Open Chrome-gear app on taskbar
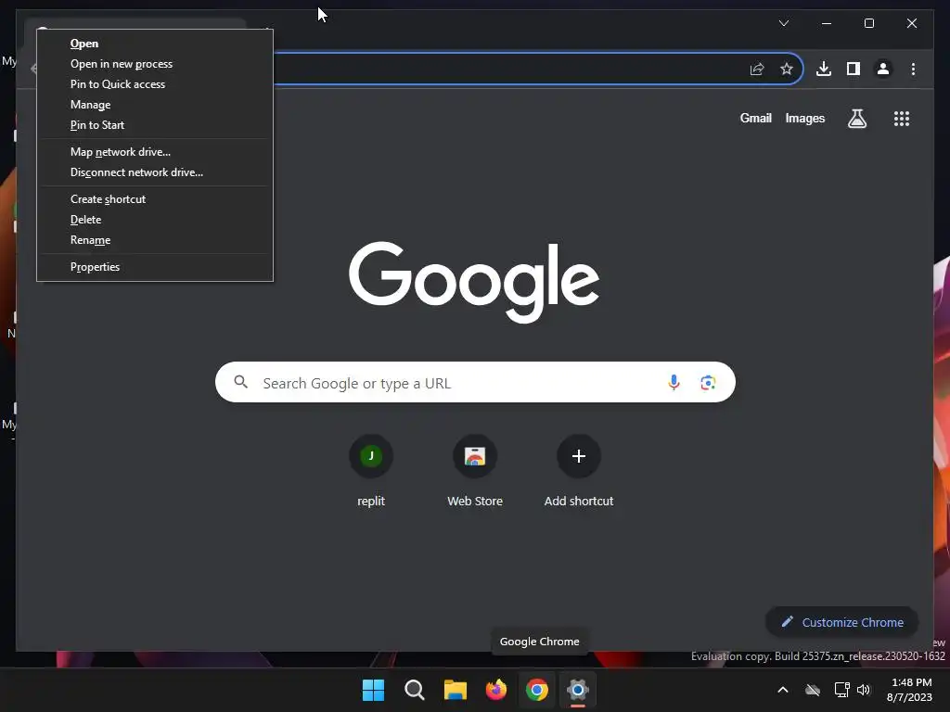 pos(578,690)
